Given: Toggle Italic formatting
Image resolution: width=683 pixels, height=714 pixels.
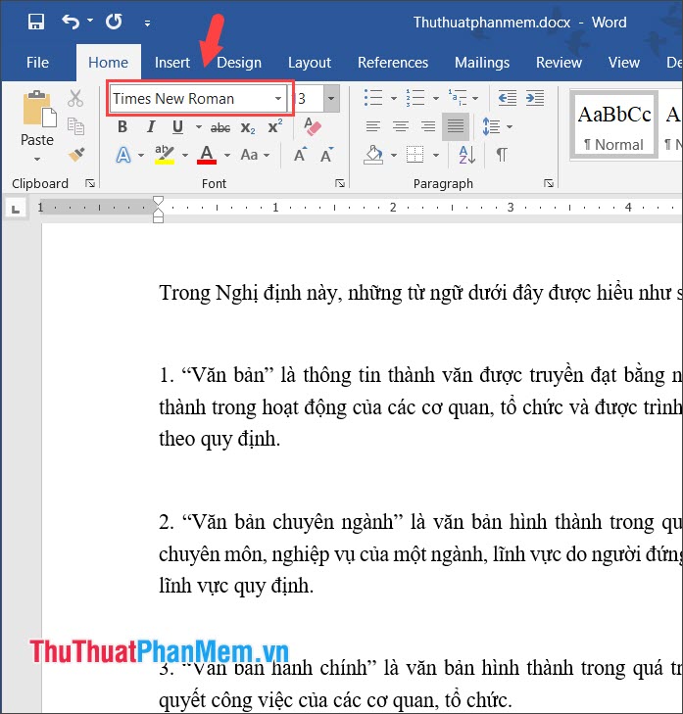Looking at the screenshot, I should [x=150, y=126].
